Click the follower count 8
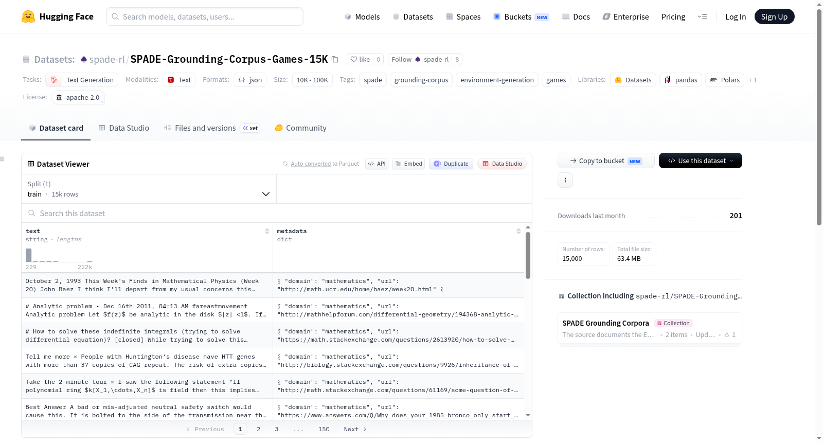The width and height of the screenshot is (823, 443). (457, 59)
